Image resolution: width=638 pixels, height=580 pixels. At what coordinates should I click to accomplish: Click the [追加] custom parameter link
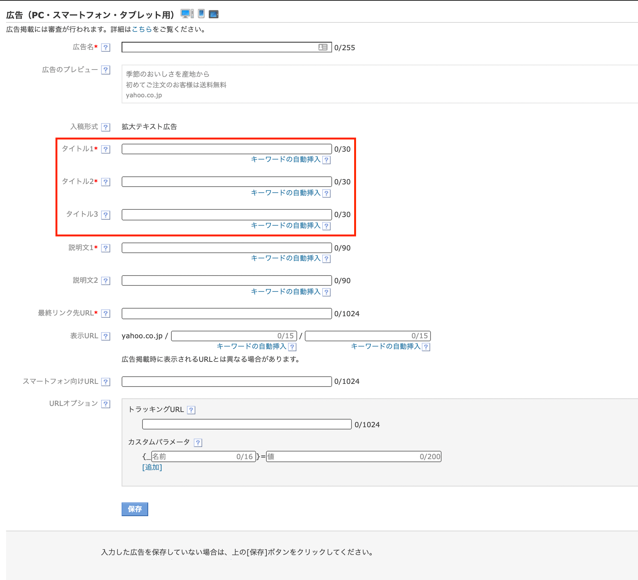click(152, 467)
